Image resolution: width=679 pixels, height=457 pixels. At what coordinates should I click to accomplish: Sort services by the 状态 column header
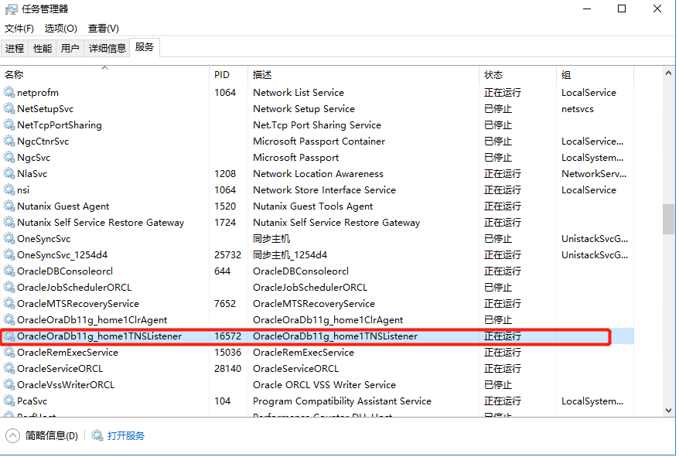(517, 74)
